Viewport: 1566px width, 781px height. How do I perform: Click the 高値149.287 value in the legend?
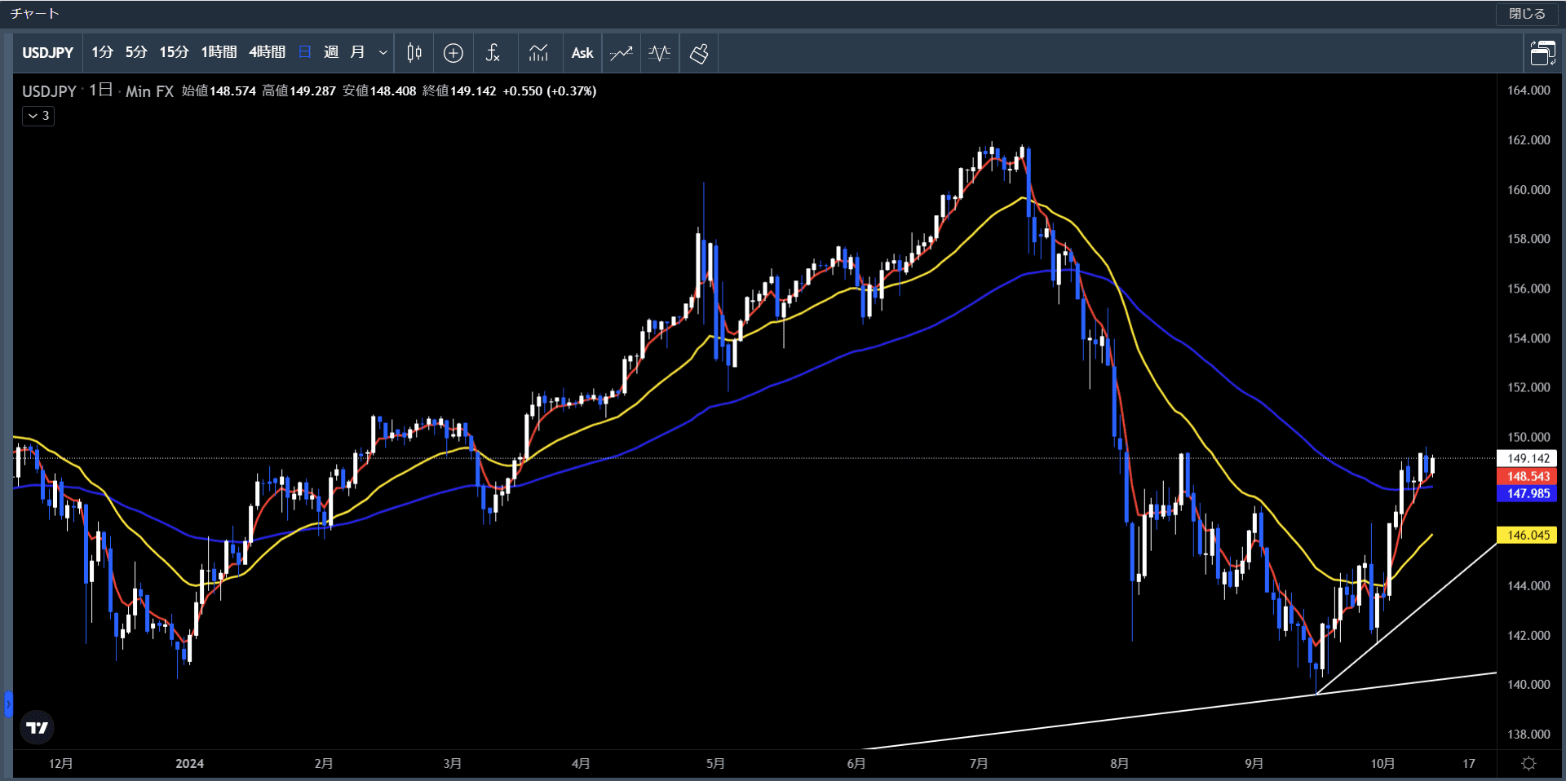click(299, 91)
